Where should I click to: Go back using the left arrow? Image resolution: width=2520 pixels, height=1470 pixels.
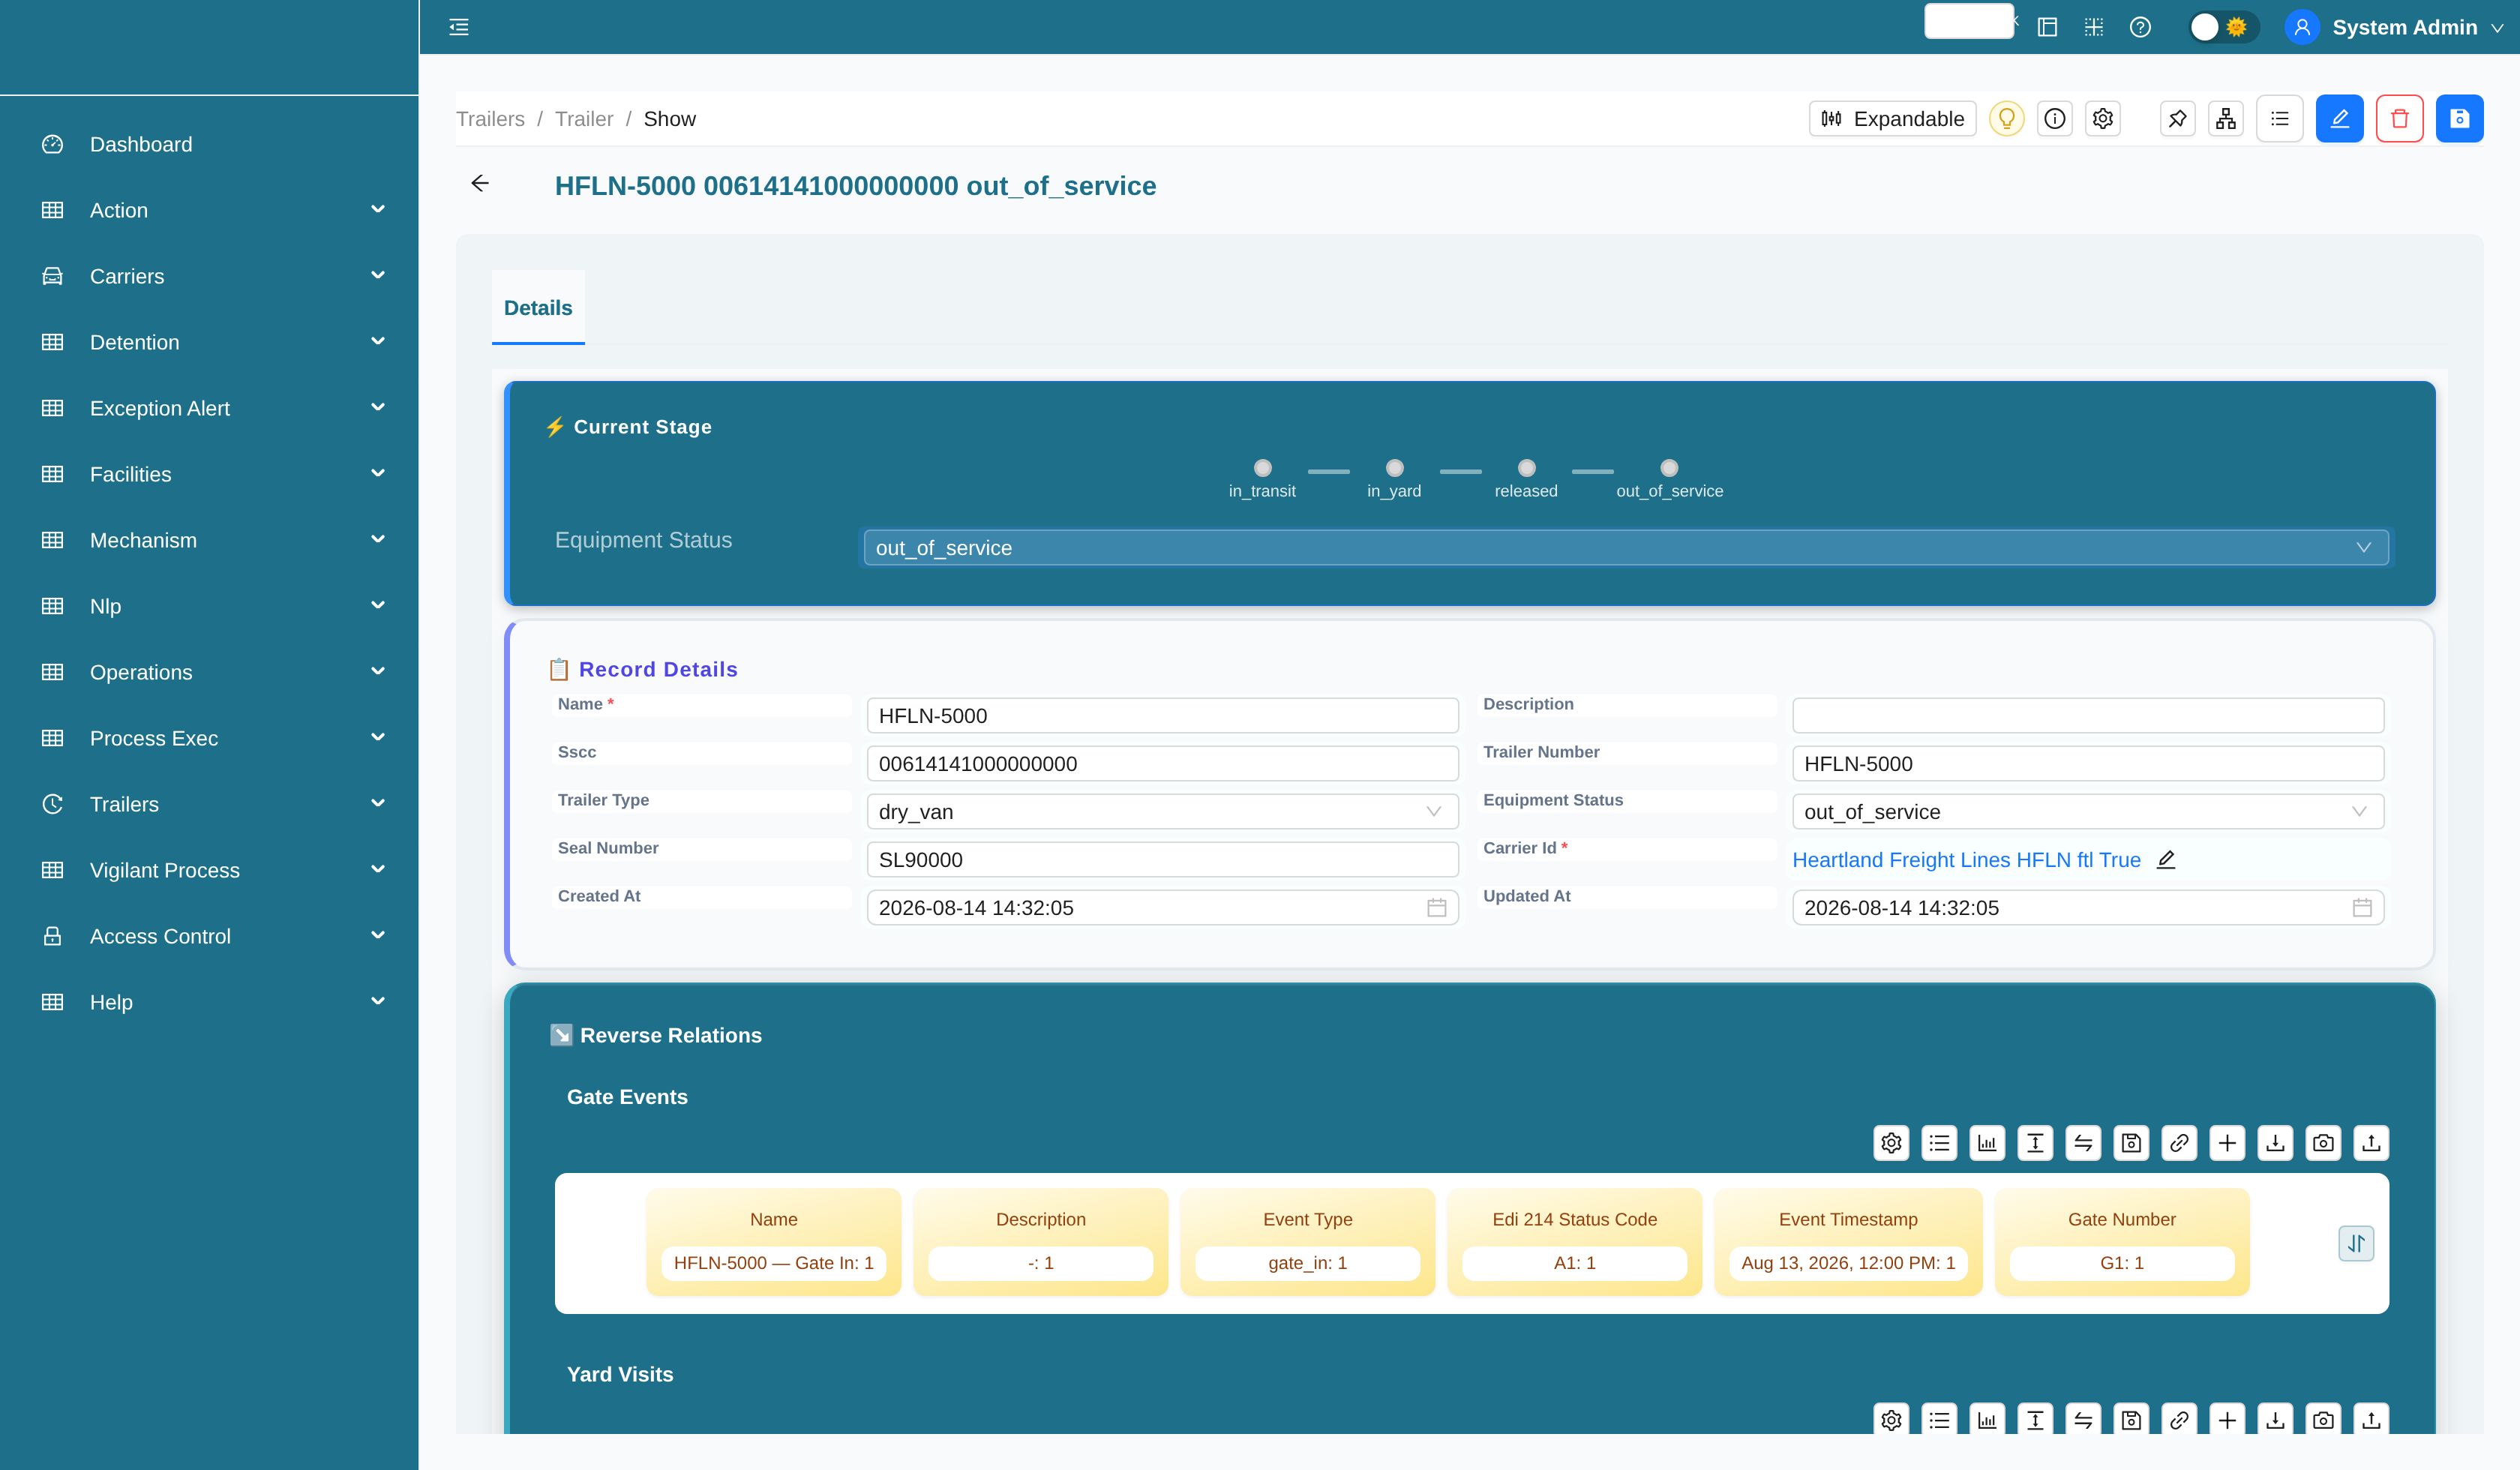pos(480,183)
